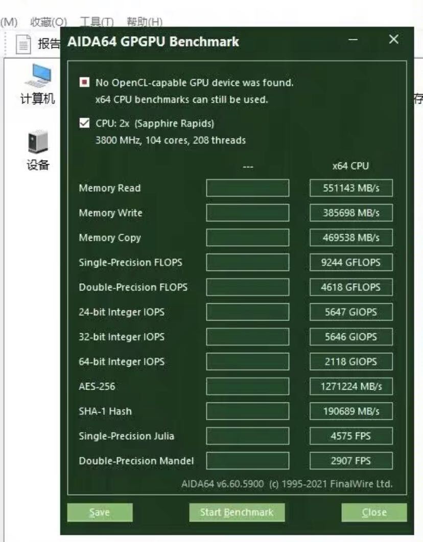This screenshot has height=542, width=423.
Task: Click the Save button to export results
Action: coord(100,512)
